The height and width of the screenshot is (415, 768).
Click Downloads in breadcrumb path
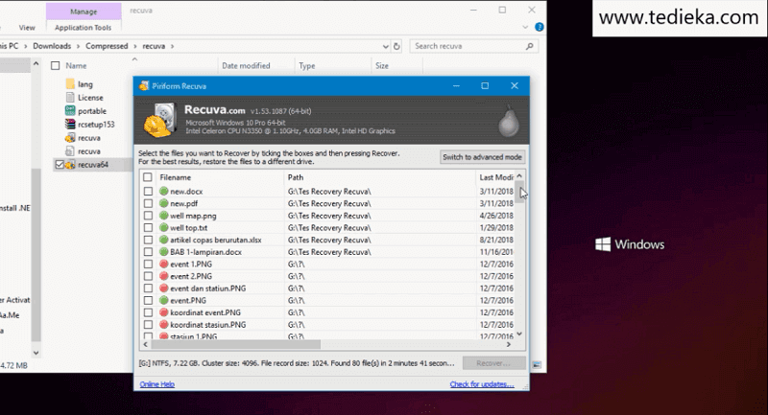pos(52,46)
